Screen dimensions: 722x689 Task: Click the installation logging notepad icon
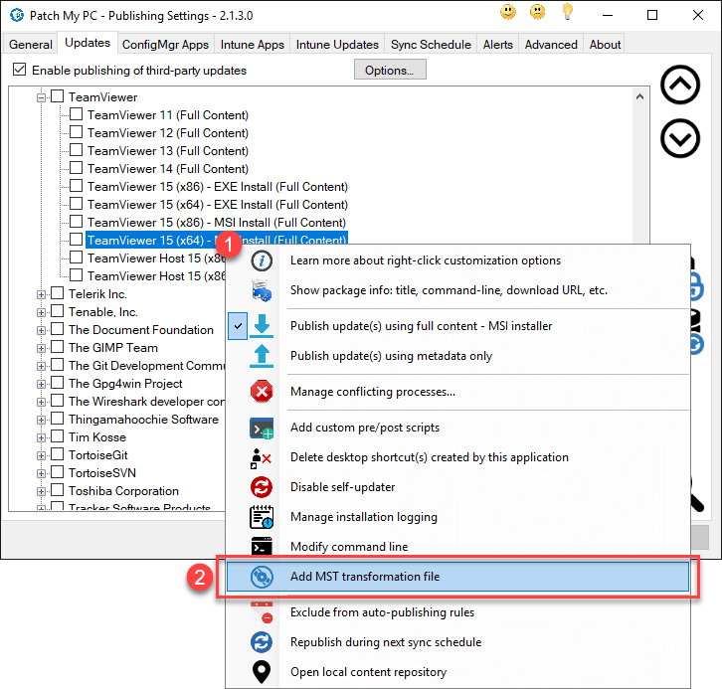click(x=262, y=517)
